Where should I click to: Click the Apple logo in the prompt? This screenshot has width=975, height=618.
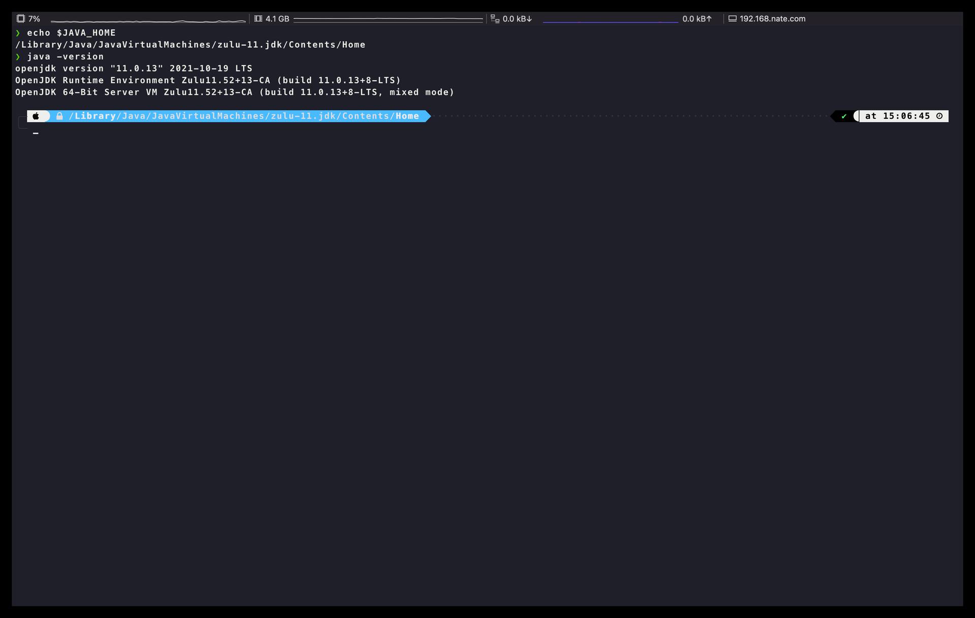(x=36, y=116)
